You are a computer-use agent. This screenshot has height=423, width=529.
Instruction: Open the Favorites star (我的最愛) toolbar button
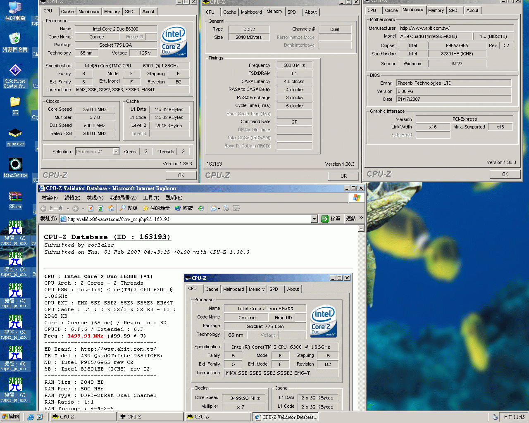[x=156, y=208]
